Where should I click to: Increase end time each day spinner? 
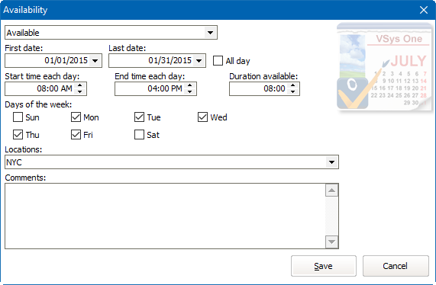pos(189,85)
